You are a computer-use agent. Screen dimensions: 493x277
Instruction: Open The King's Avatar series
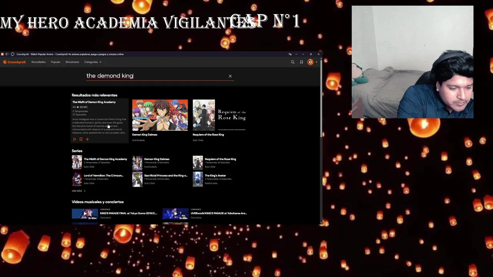pyautogui.click(x=215, y=175)
